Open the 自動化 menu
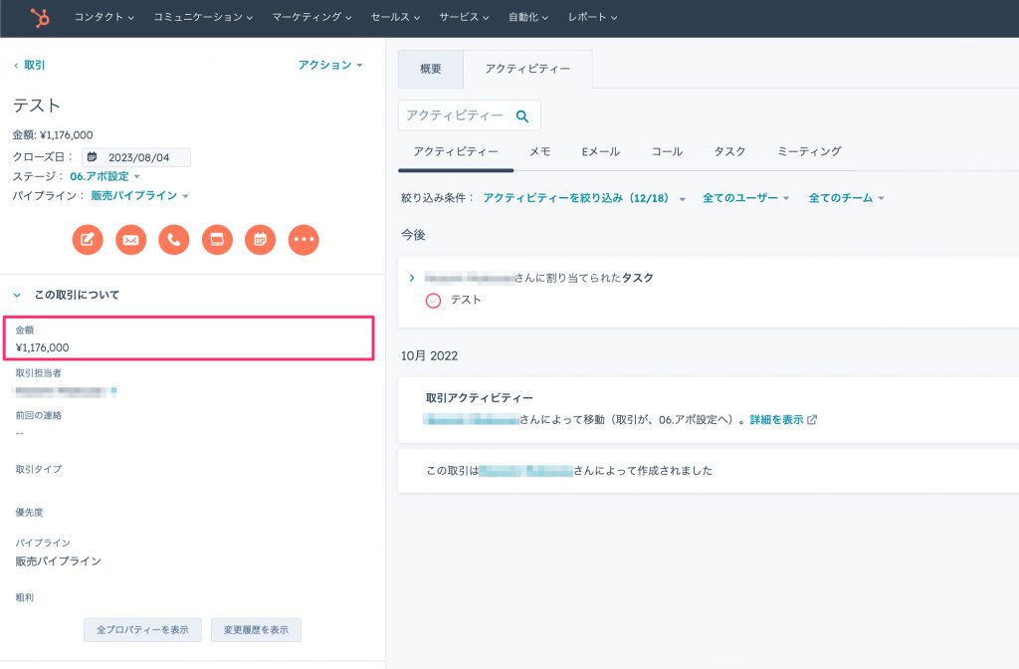This screenshot has width=1019, height=669. [528, 18]
